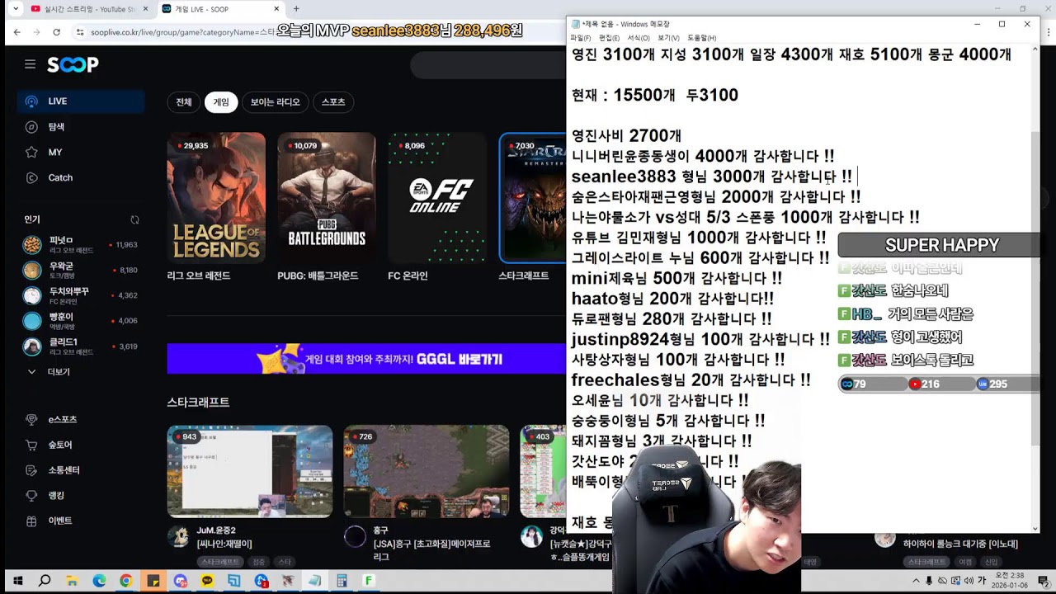Open Calculator from taskbar
This screenshot has height=594, width=1056.
[342, 581]
